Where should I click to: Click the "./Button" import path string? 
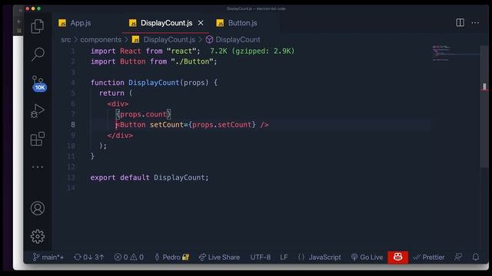[x=192, y=61]
